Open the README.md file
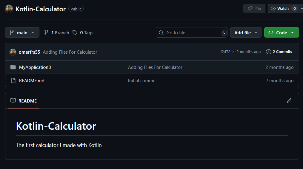This screenshot has height=169, width=303. 32,81
